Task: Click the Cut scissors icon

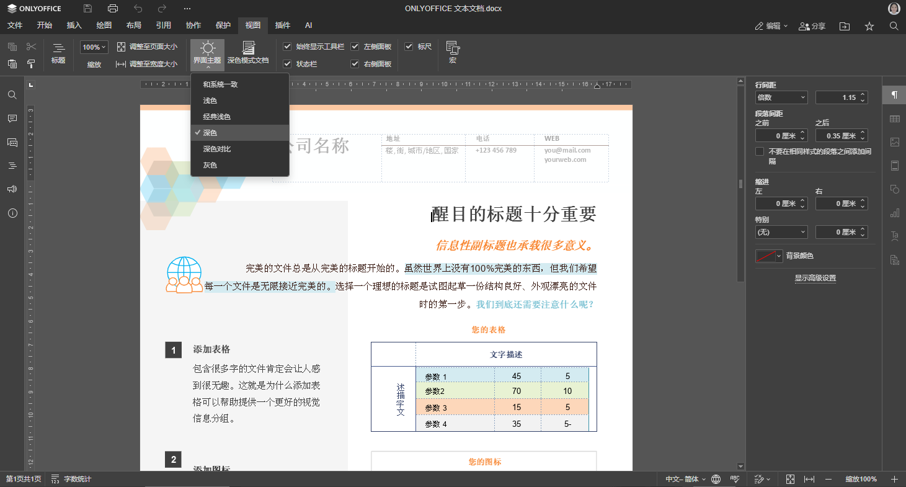Action: (x=32, y=47)
